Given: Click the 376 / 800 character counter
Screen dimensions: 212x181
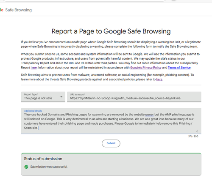Looking at the screenshot, I should (x=193, y=136).
